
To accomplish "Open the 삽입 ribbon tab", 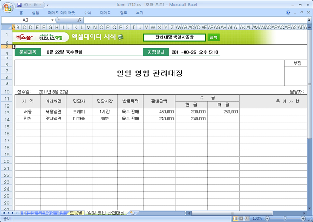I will click(35, 13).
